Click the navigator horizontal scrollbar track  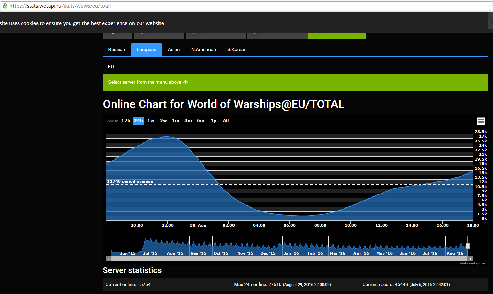[x=290, y=259]
